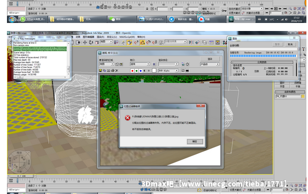Click the object color swatch

click(303, 96)
